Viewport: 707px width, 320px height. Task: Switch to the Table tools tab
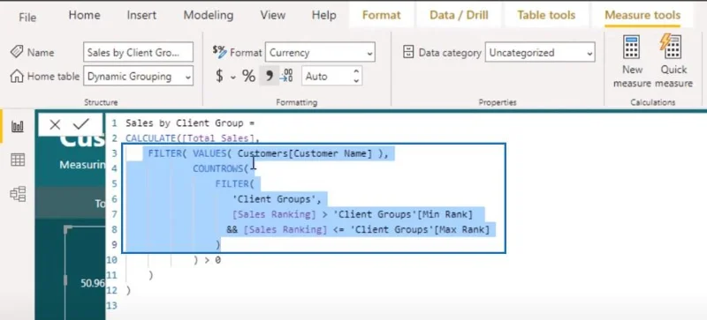546,15
